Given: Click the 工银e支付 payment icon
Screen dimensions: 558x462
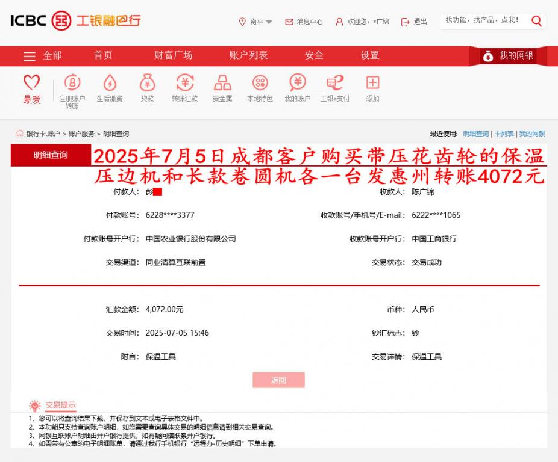Looking at the screenshot, I should tap(335, 87).
